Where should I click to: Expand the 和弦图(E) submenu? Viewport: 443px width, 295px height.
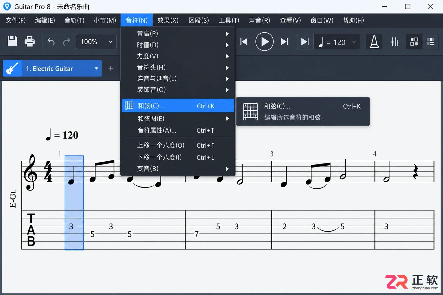[178, 119]
